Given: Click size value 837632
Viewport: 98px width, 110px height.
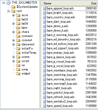Looking at the screenshot, I should 92,57.
